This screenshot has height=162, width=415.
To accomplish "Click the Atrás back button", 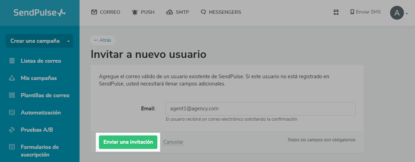I will coord(103,40).
